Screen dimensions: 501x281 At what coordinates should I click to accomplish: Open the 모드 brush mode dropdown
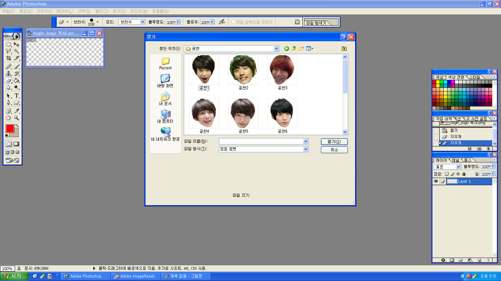pyautogui.click(x=143, y=22)
